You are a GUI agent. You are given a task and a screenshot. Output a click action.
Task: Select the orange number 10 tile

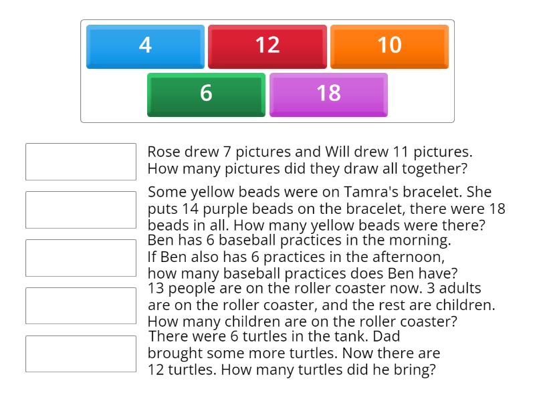(x=389, y=46)
